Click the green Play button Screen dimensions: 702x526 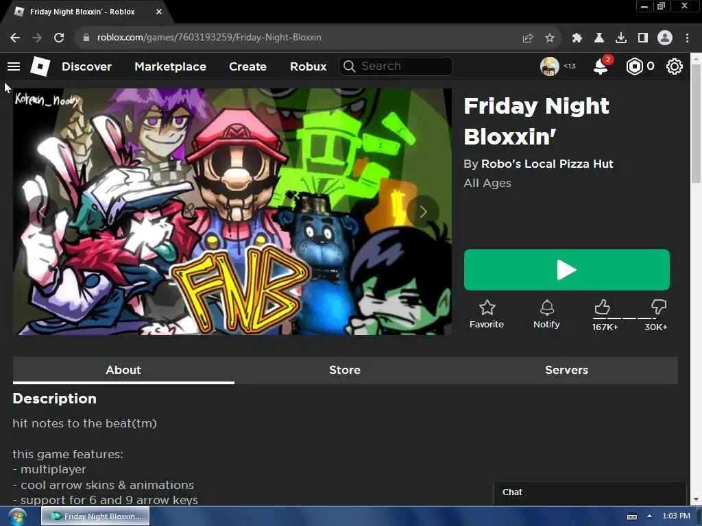567,270
